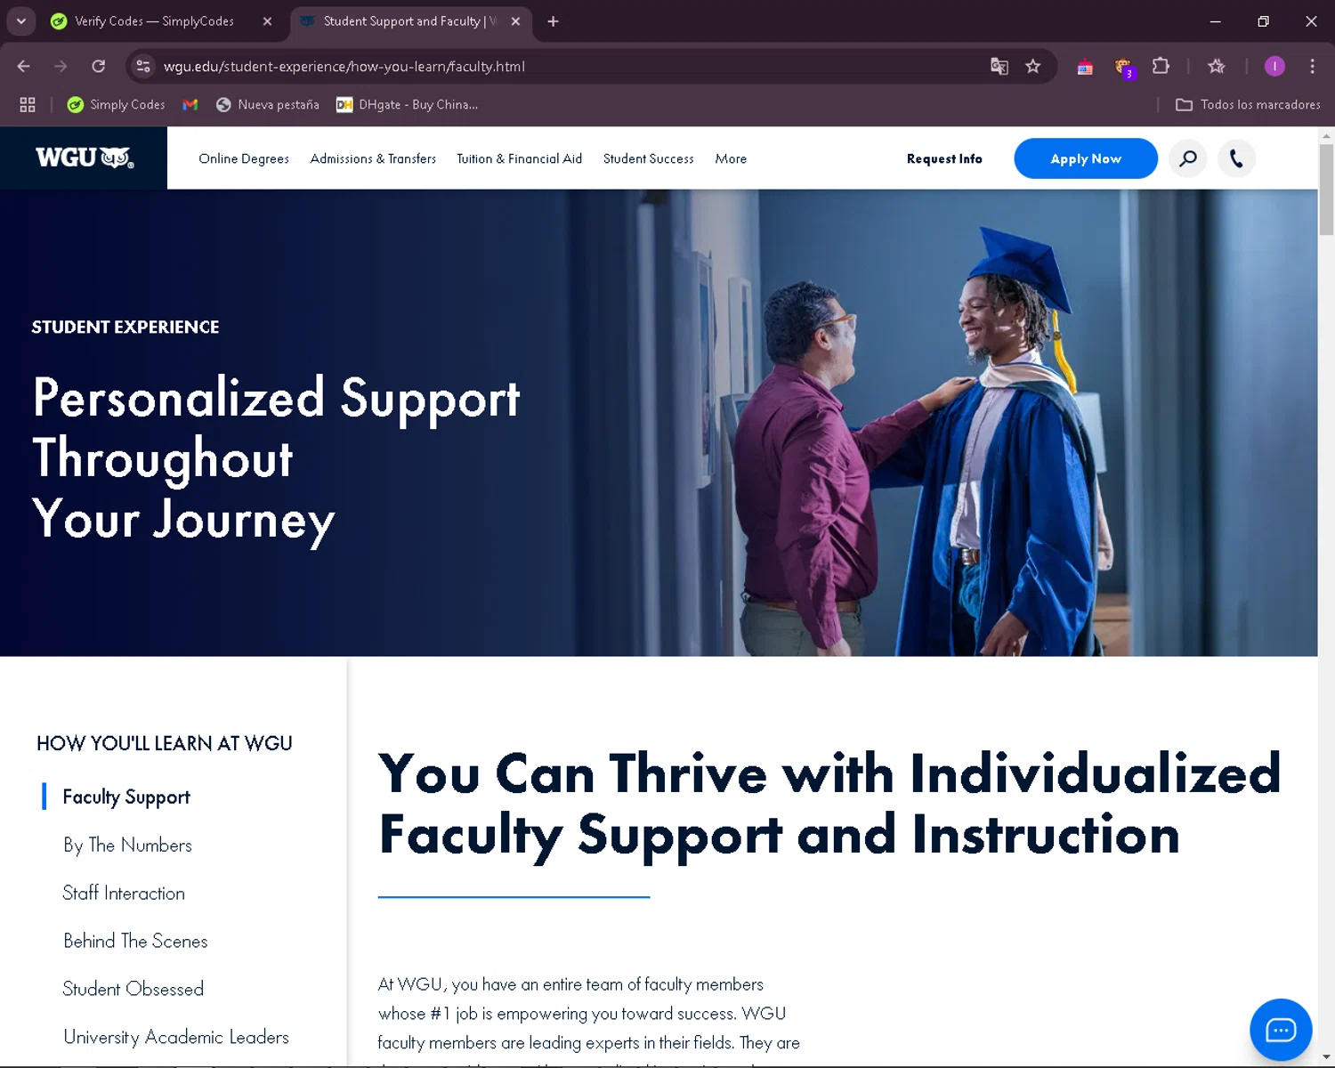This screenshot has width=1335, height=1068.
Task: Click the Request Info link
Action: point(944,158)
